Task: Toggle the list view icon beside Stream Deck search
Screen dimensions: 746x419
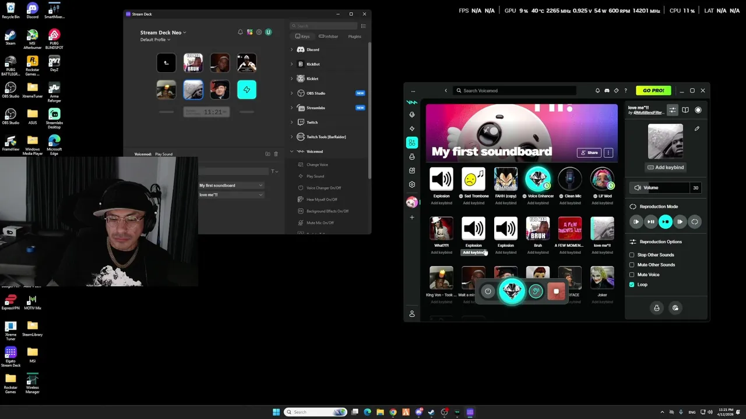Action: (363, 26)
